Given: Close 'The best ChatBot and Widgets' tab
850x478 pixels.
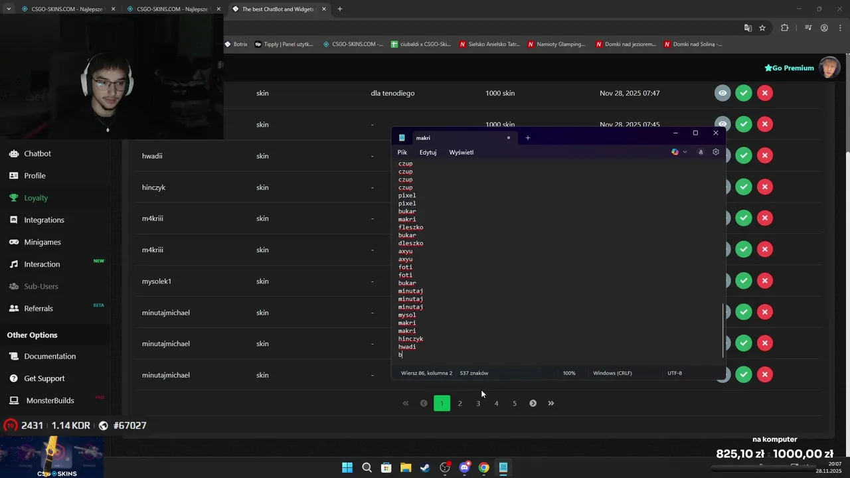Looking at the screenshot, I should 324,9.
